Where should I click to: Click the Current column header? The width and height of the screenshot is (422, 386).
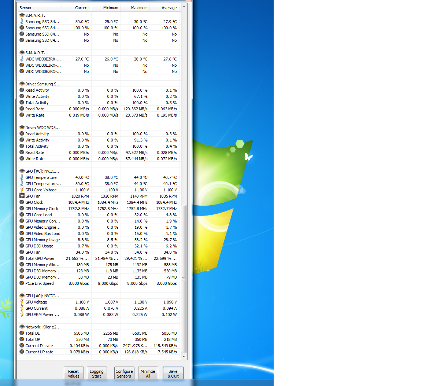point(77,8)
